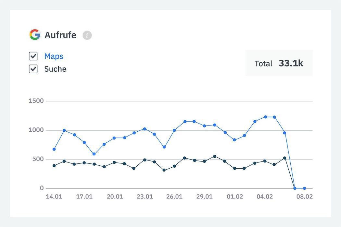The image size is (341, 227).
Task: Click the Suche data point above 23.01
Action: coord(145,160)
